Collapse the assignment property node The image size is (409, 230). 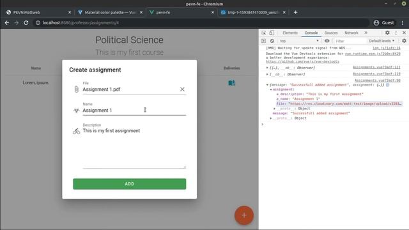click(271, 89)
